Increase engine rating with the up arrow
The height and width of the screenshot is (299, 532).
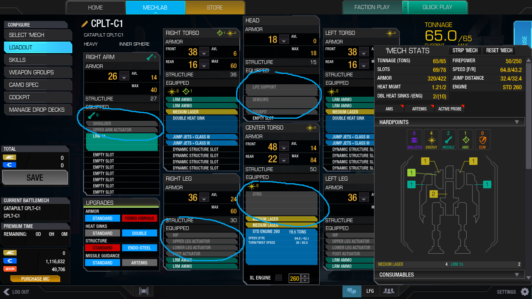[x=305, y=276]
